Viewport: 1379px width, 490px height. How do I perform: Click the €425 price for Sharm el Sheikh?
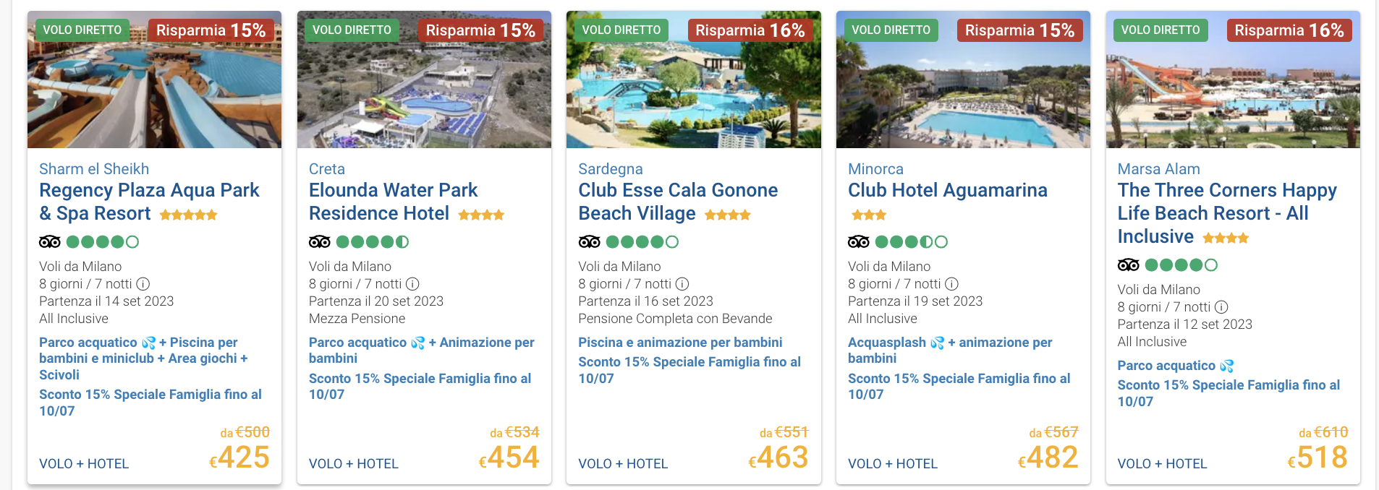pyautogui.click(x=239, y=457)
